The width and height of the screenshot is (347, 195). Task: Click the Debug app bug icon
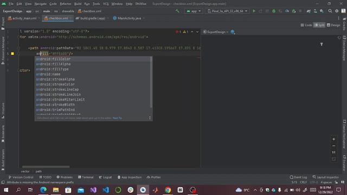pyautogui.click(x=274, y=11)
